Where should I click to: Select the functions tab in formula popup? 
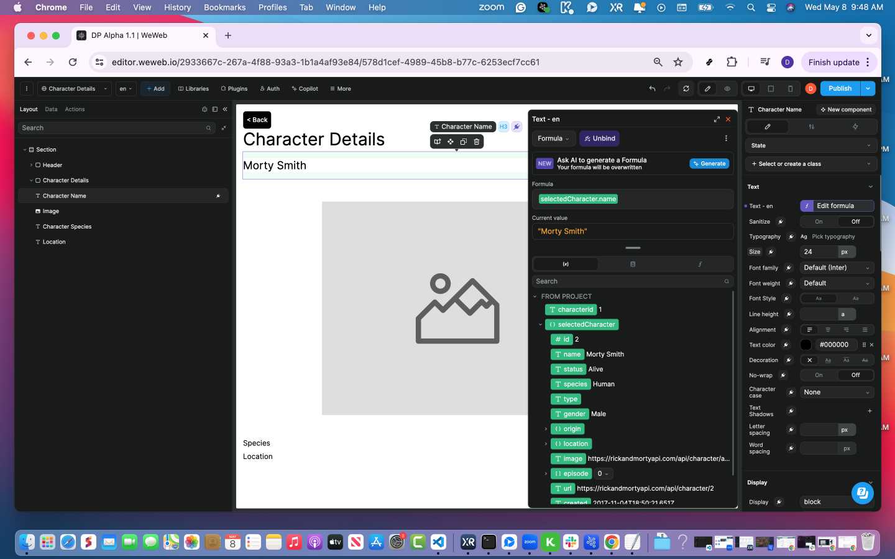[x=700, y=264]
